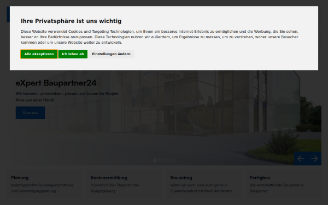This screenshot has width=328, height=205.
Task: Open the Kostenermittlung card
Action: click(x=124, y=184)
